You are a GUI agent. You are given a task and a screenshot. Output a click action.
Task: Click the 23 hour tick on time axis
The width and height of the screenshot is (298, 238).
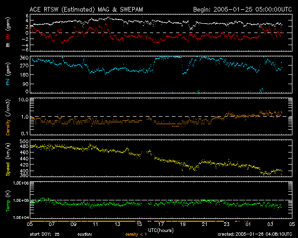pyautogui.click(x=227, y=224)
